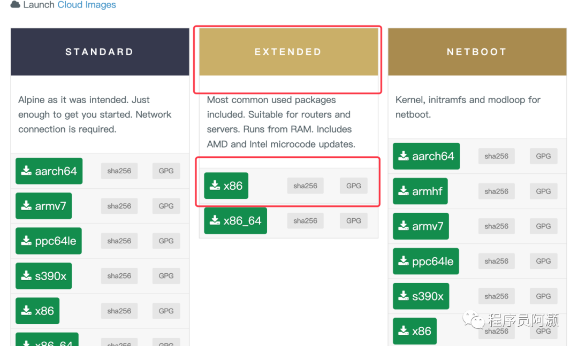Open sha256 for Netboot s390x
578x346 pixels.
click(496, 296)
